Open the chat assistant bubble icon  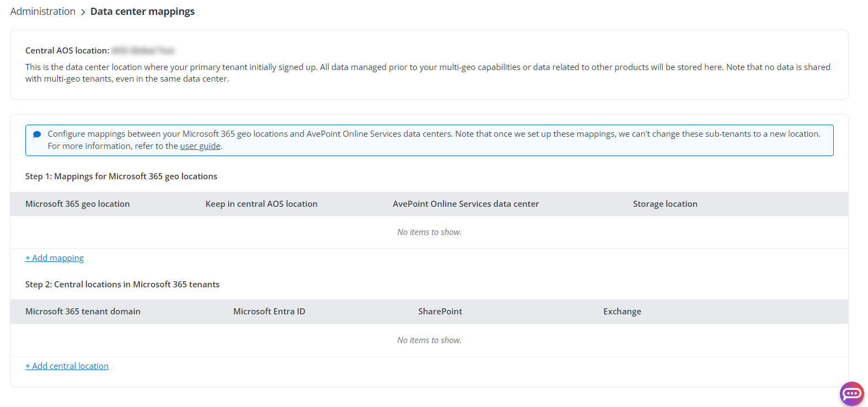851,393
